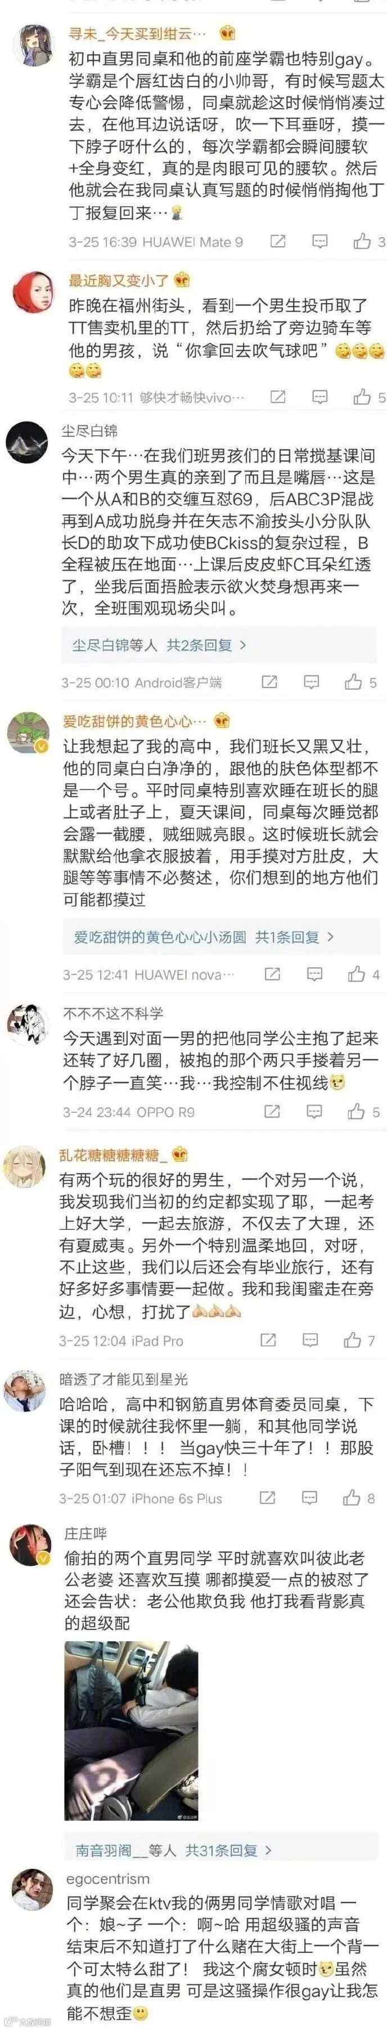Image resolution: width=387 pixels, height=2030 pixels.
Task: Open the reply box on 尘尽白锦's comment
Action: tap(312, 681)
